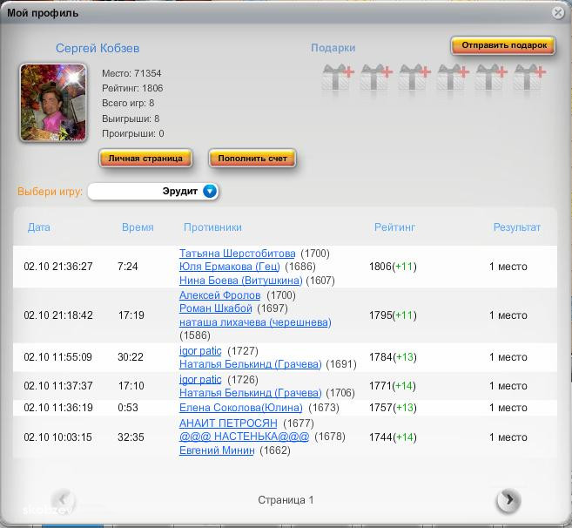Click the third gift box icon
Screen dimensions: 572x528
click(414, 78)
